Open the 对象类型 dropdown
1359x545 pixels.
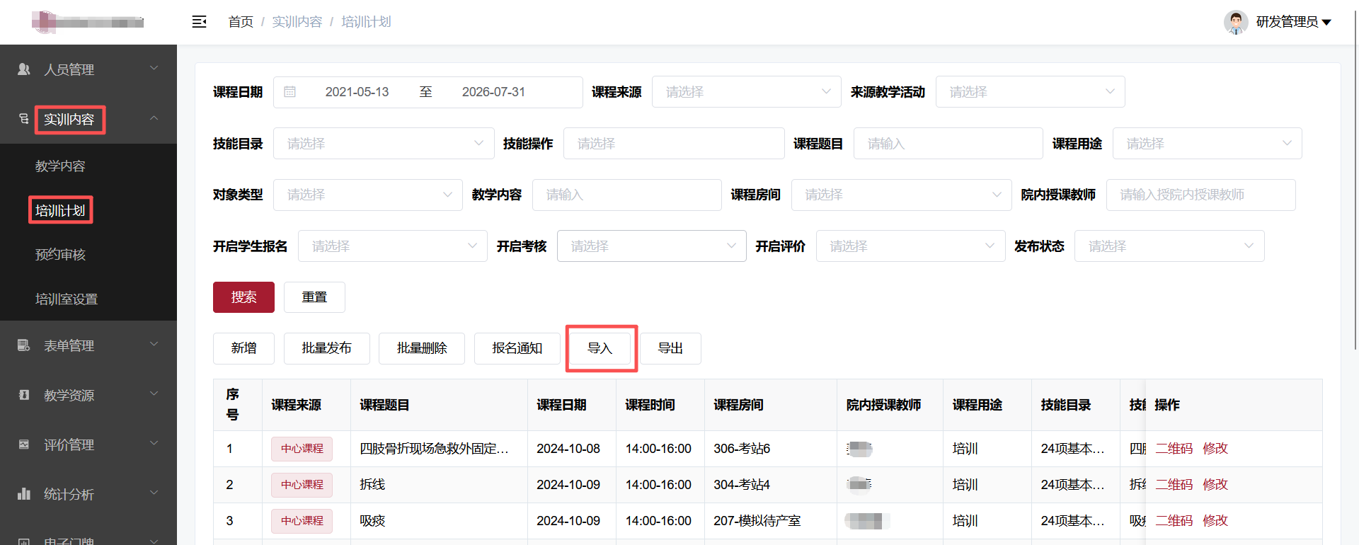(x=368, y=195)
